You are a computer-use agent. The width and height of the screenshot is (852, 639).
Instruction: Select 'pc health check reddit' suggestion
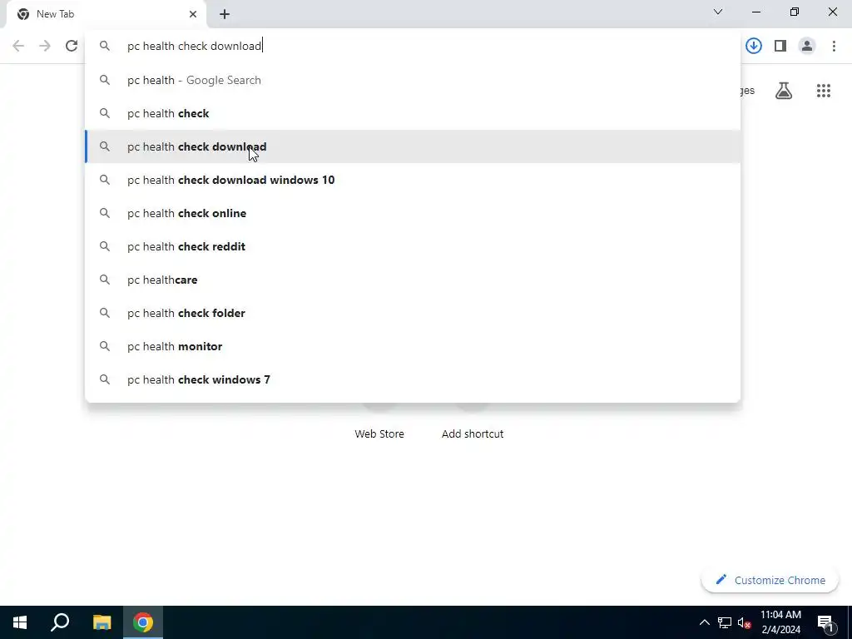tap(413, 246)
